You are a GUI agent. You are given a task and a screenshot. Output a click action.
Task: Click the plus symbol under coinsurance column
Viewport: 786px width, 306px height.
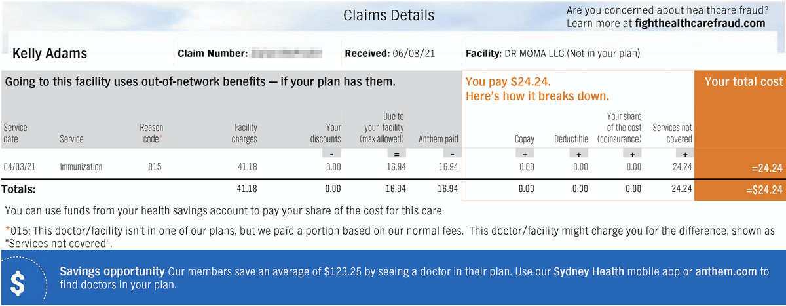tap(632, 153)
